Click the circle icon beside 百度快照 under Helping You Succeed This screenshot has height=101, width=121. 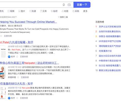tap(1, 36)
